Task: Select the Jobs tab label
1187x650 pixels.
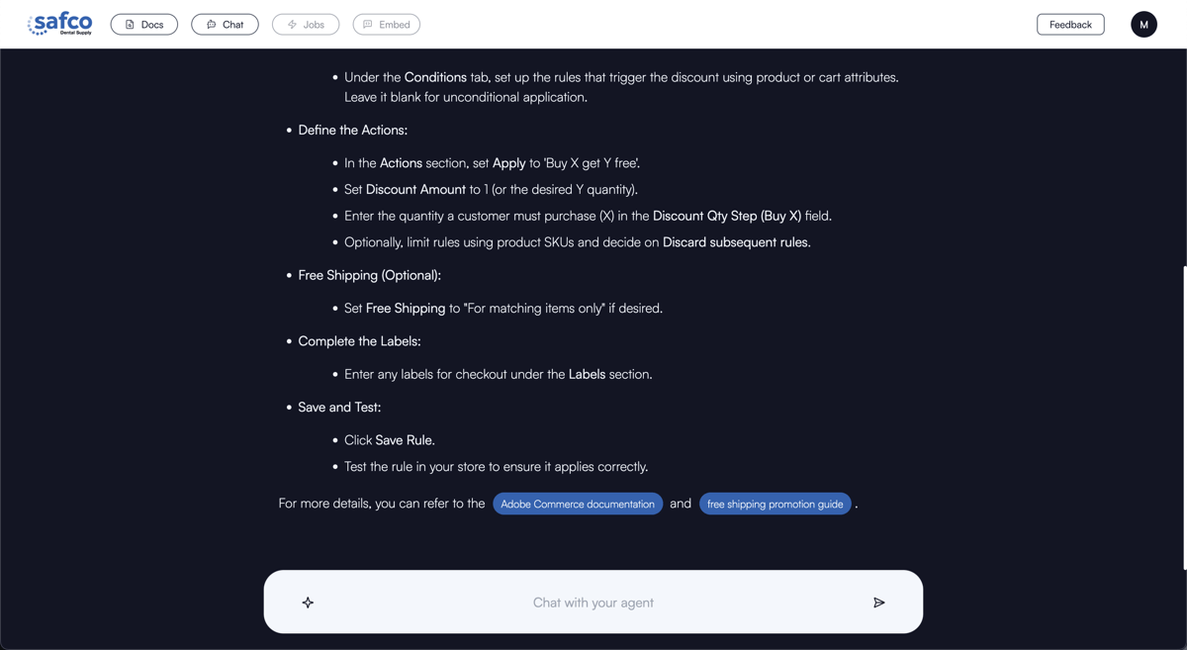Action: click(315, 25)
